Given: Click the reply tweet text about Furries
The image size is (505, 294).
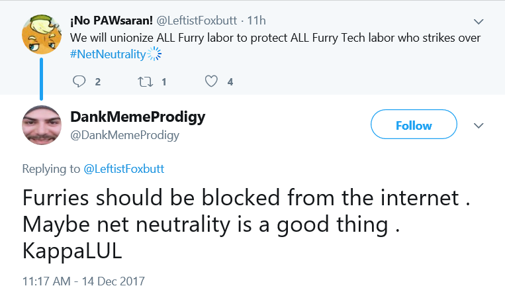Looking at the screenshot, I should [247, 224].
